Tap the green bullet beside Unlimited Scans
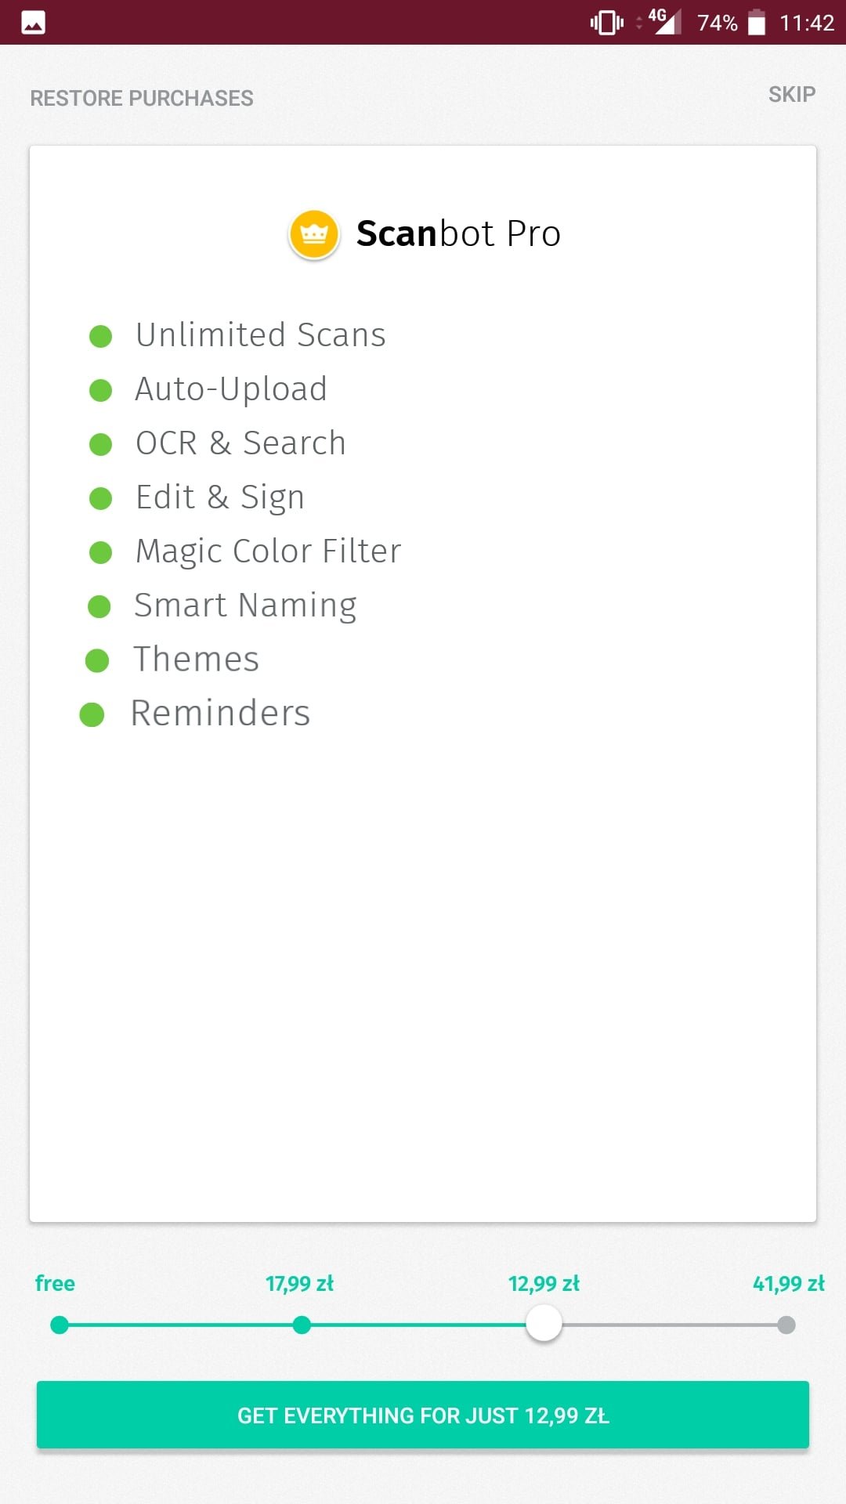The image size is (846, 1504). click(x=101, y=336)
